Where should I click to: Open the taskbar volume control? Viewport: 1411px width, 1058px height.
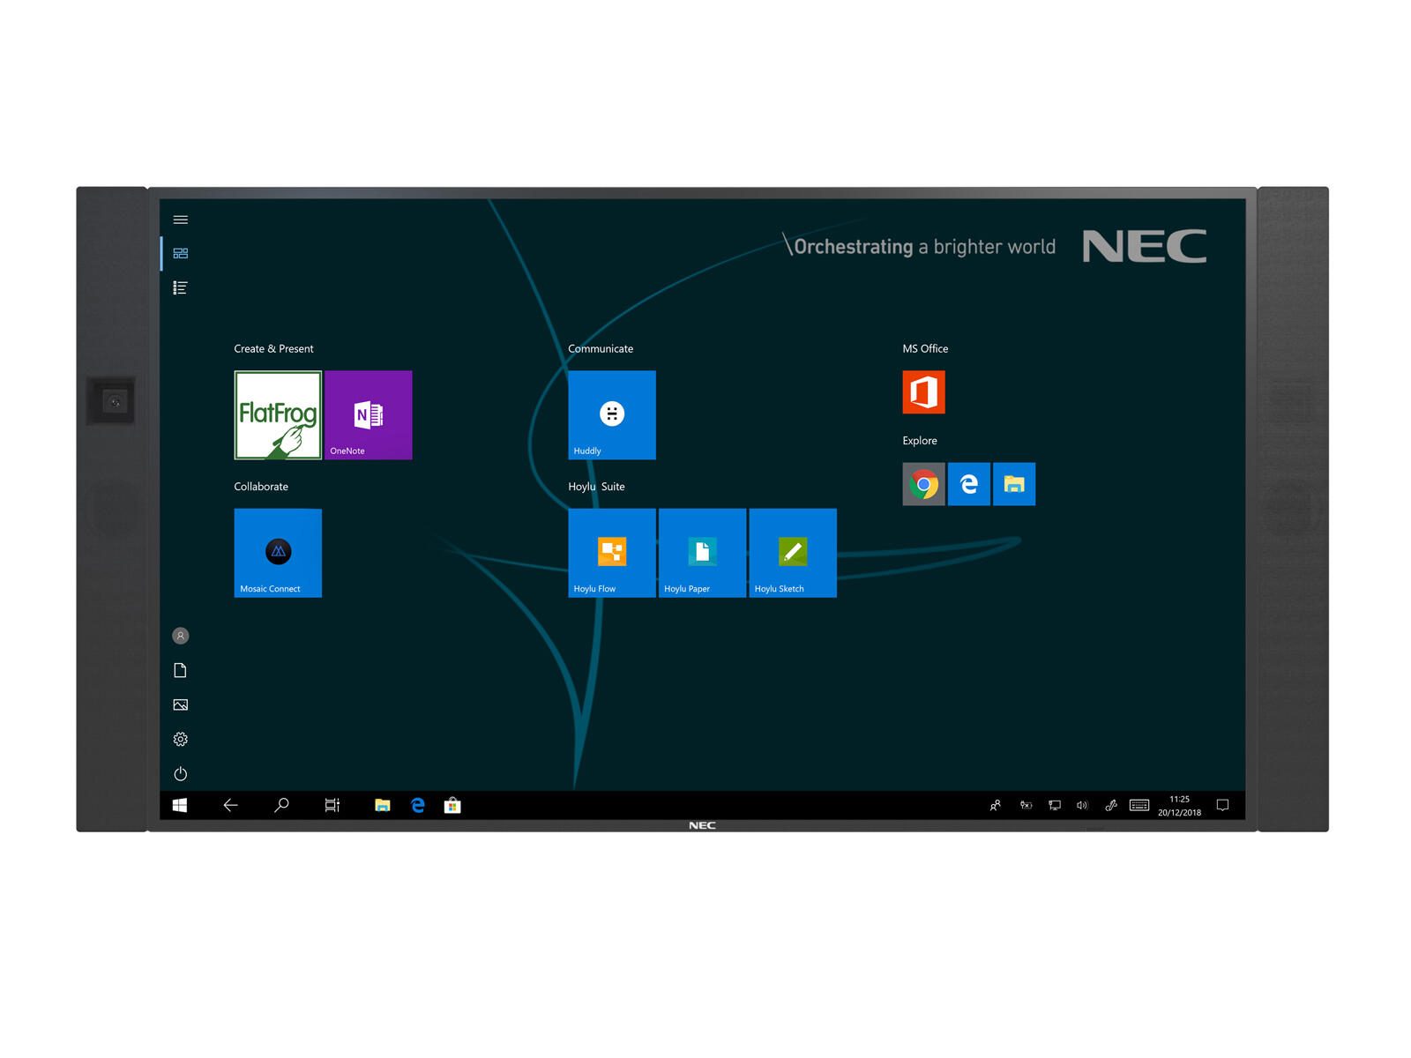(x=1082, y=805)
